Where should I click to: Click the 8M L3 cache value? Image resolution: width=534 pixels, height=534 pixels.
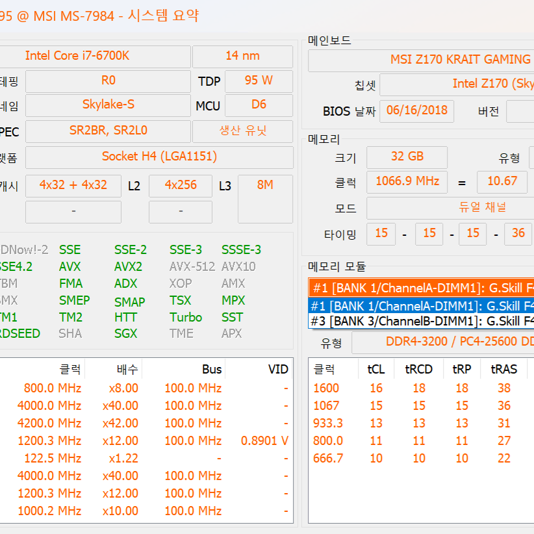click(265, 199)
